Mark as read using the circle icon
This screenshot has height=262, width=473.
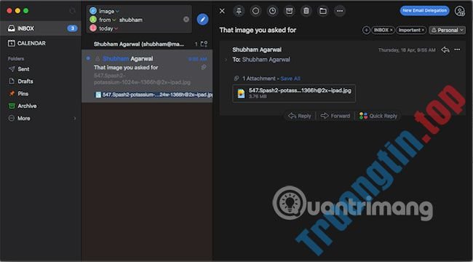(255, 11)
